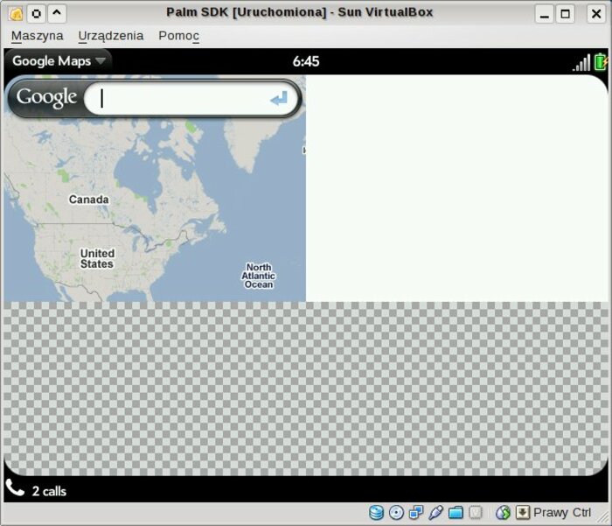This screenshot has height=526, width=612.
Task: Click the CD/DVD drive status icon
Action: tap(396, 513)
